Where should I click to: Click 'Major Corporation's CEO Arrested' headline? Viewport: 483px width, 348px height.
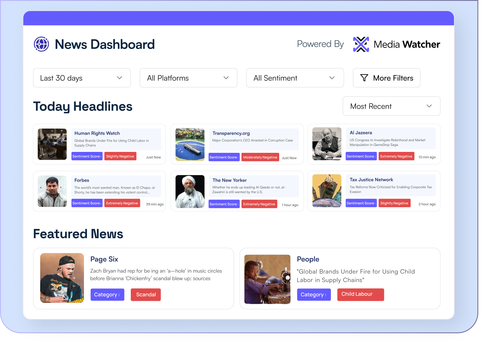coord(253,140)
